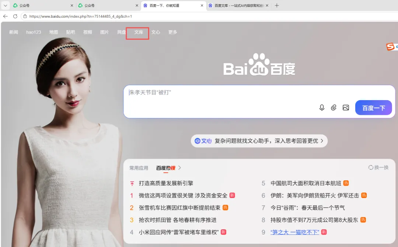This screenshot has height=247, width=398.
Task: Close the first 公众号 tab
Action: [x=72, y=5]
